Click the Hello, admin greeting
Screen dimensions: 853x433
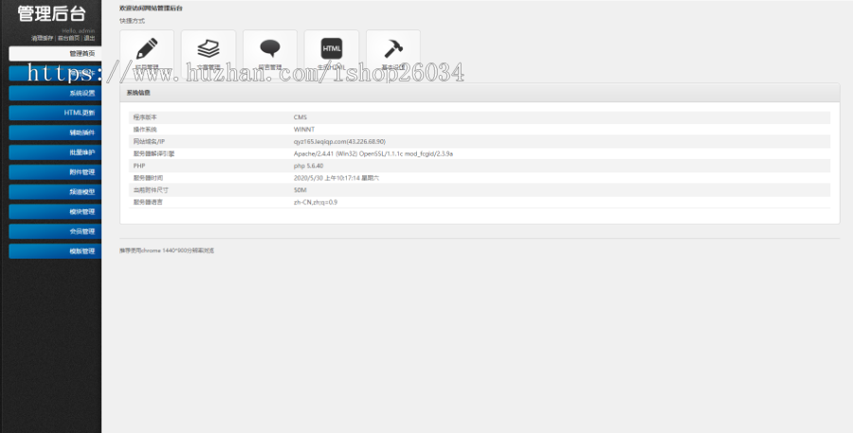click(79, 31)
